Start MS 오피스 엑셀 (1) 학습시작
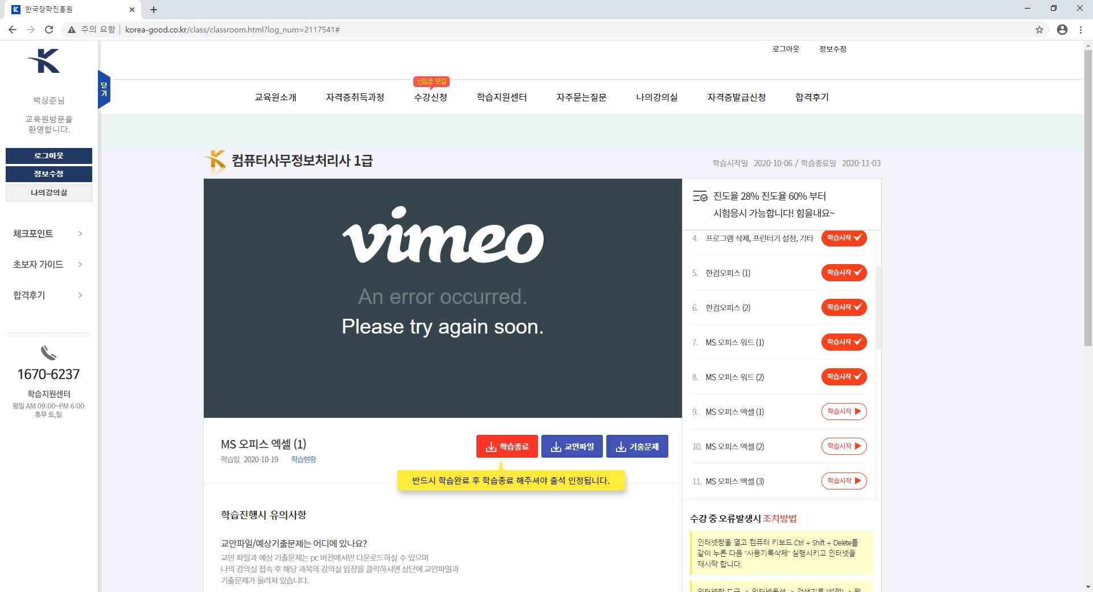Image resolution: width=1093 pixels, height=592 pixels. coord(844,412)
